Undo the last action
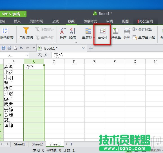163x153 pixels. pyautogui.click(x=21, y=48)
